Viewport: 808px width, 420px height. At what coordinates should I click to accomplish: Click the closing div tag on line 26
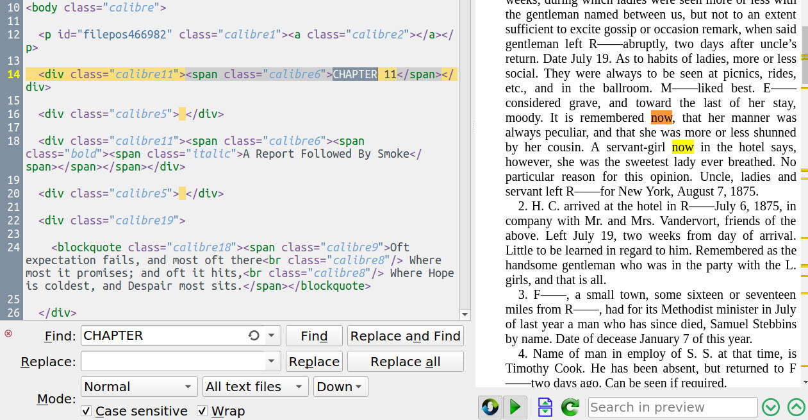click(x=58, y=314)
